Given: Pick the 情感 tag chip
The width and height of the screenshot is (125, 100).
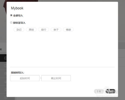Looking at the screenshot, I should tap(68, 29).
